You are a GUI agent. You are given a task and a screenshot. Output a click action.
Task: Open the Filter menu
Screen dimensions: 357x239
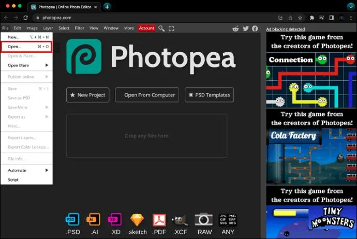80,28
